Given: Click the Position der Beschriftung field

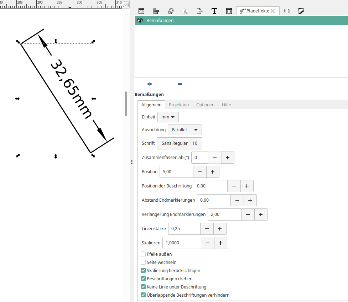Looking at the screenshot, I should (x=211, y=186).
